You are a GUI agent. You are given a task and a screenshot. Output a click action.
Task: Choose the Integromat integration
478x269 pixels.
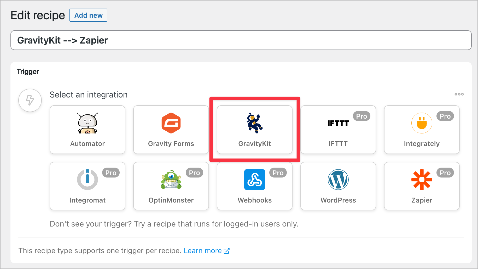coord(87,186)
